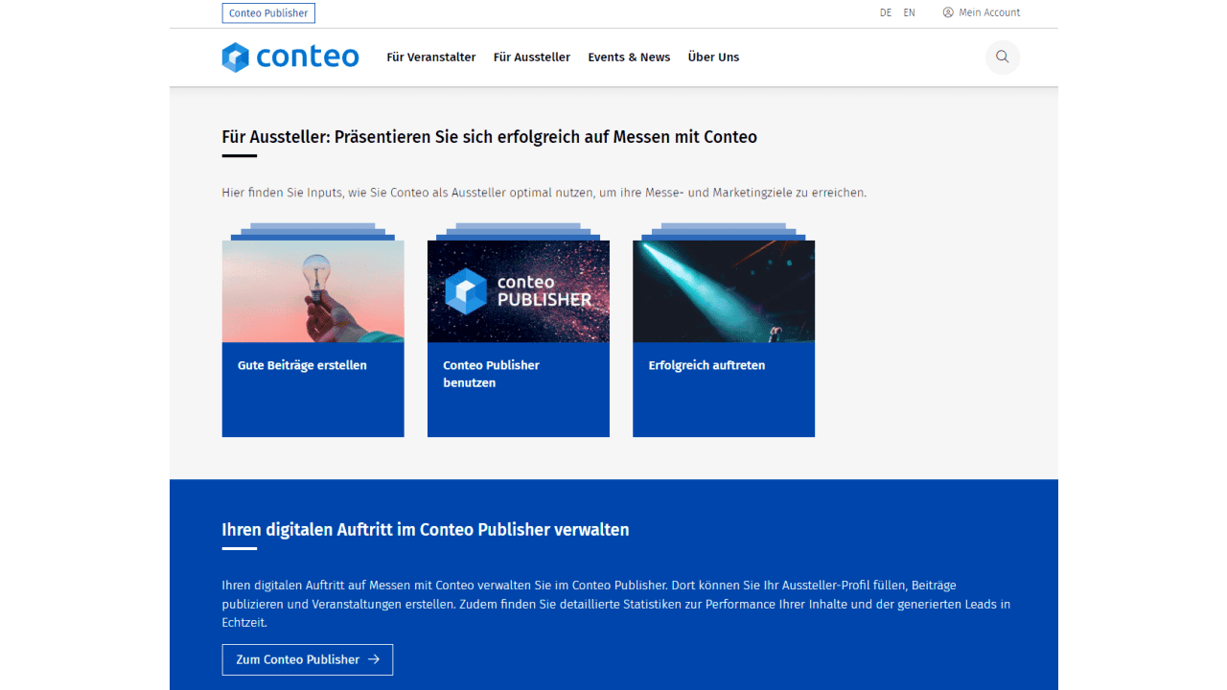
Task: Open the light bulb card image
Action: point(313,291)
